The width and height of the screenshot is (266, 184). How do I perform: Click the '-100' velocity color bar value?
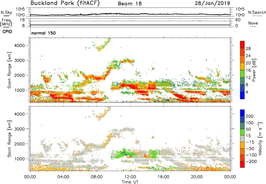tap(251, 155)
